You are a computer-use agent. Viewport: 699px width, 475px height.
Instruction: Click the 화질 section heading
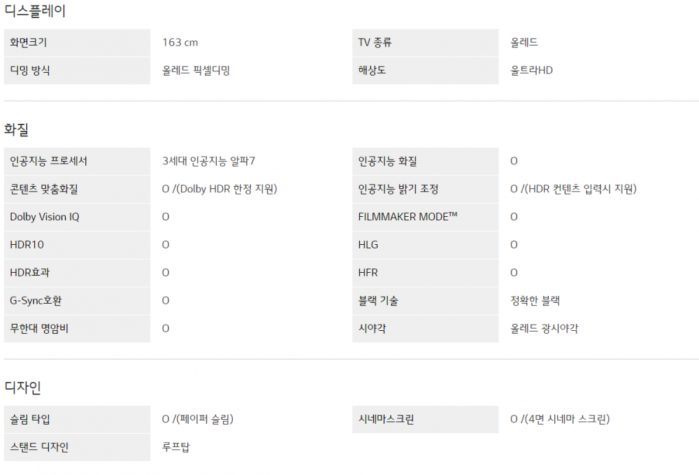pos(17,129)
